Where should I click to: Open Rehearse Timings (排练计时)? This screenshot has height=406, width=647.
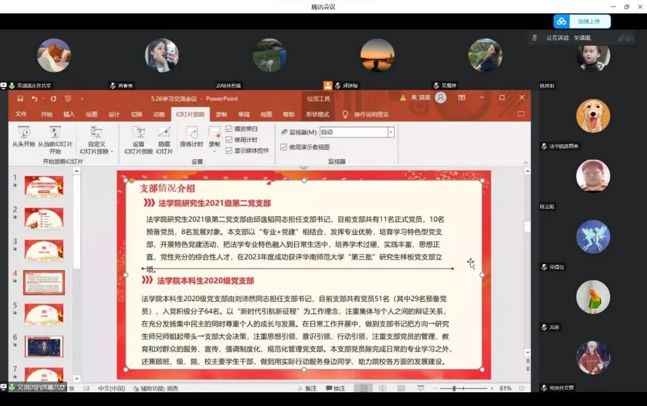(191, 133)
